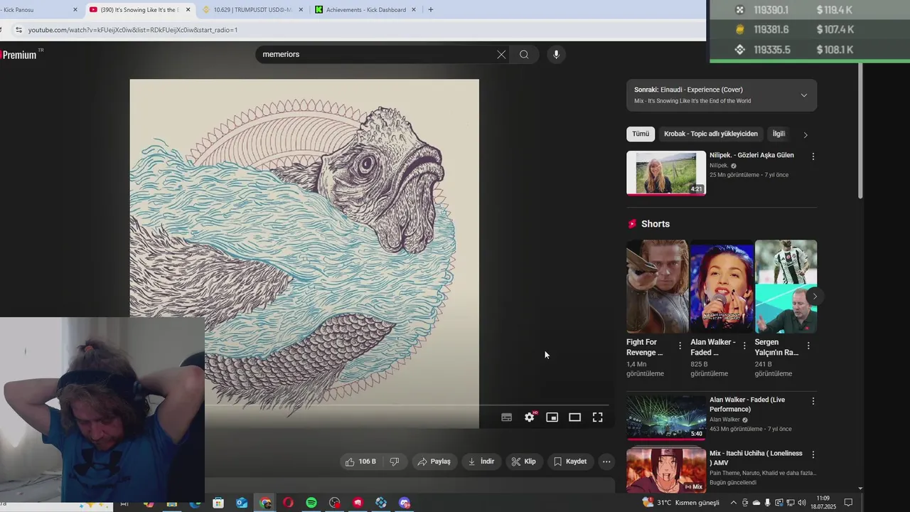
Task: Expand the Sonraki mix playlist panel
Action: point(804,95)
